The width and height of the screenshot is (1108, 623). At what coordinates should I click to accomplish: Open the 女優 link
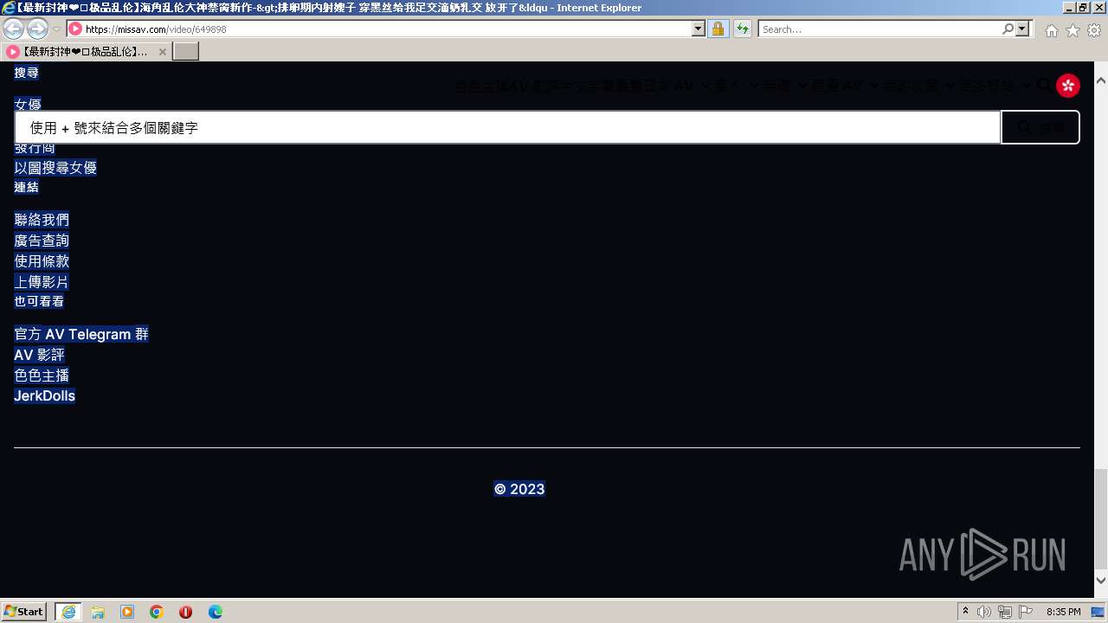tap(28, 104)
